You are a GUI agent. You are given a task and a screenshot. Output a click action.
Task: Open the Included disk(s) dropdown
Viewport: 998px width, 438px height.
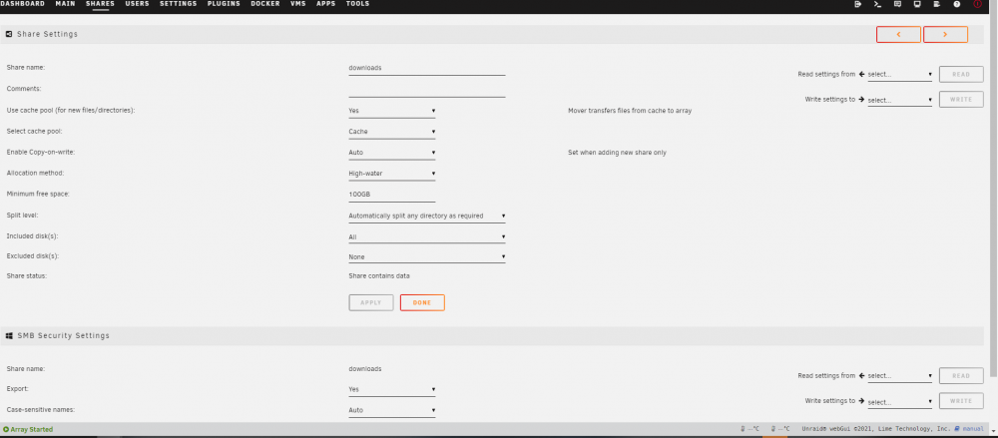(427, 236)
